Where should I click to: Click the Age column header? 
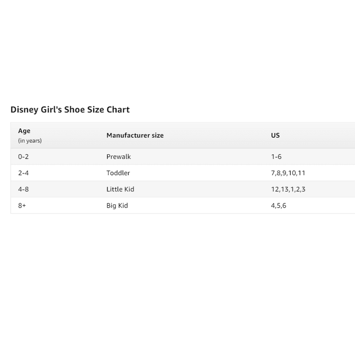click(x=24, y=131)
